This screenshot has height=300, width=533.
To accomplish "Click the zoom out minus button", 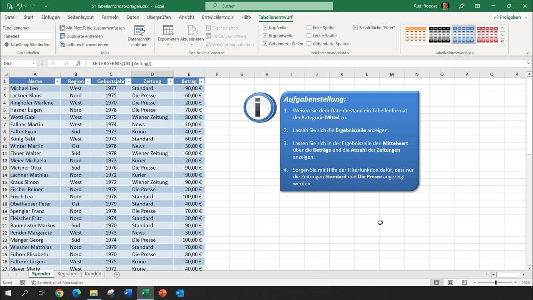I will (x=475, y=282).
